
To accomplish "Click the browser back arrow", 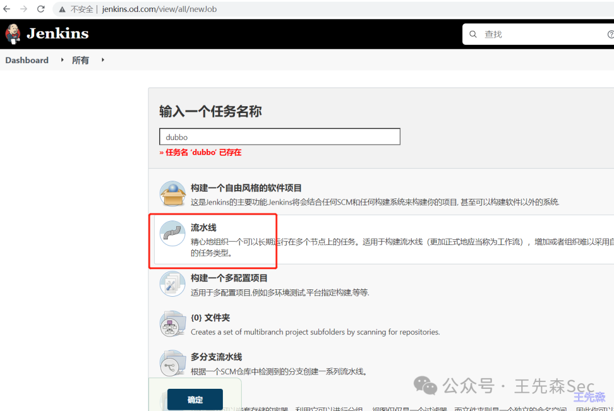I will point(7,9).
